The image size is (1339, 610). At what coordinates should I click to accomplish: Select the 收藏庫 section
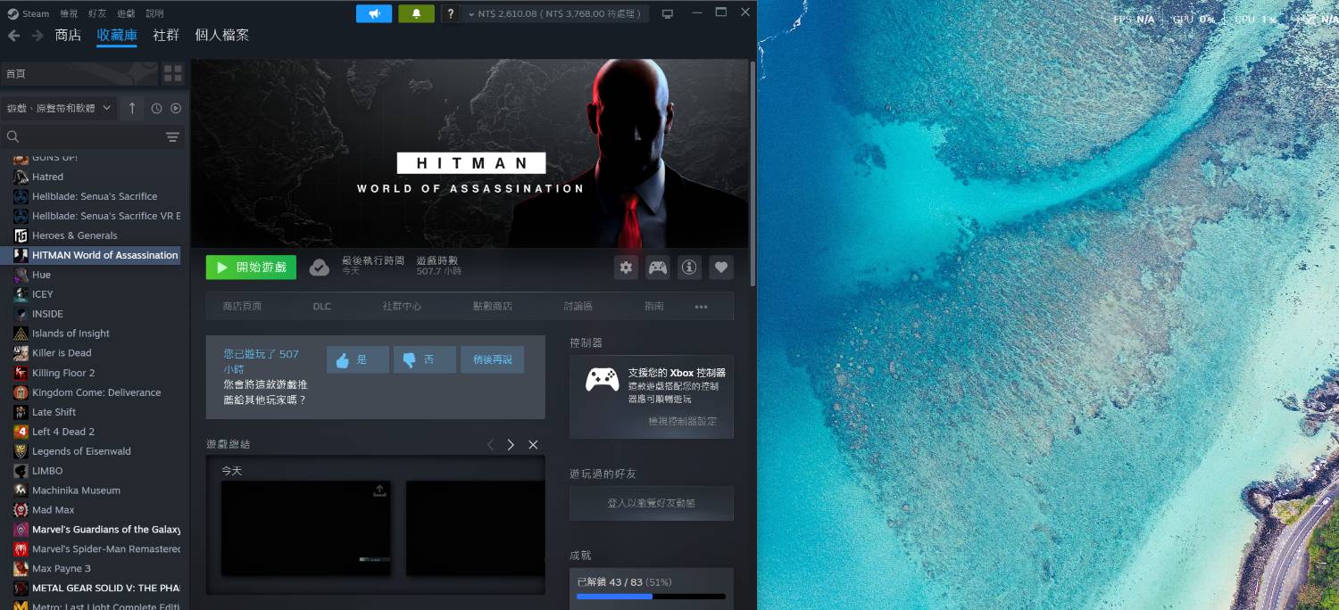[117, 36]
